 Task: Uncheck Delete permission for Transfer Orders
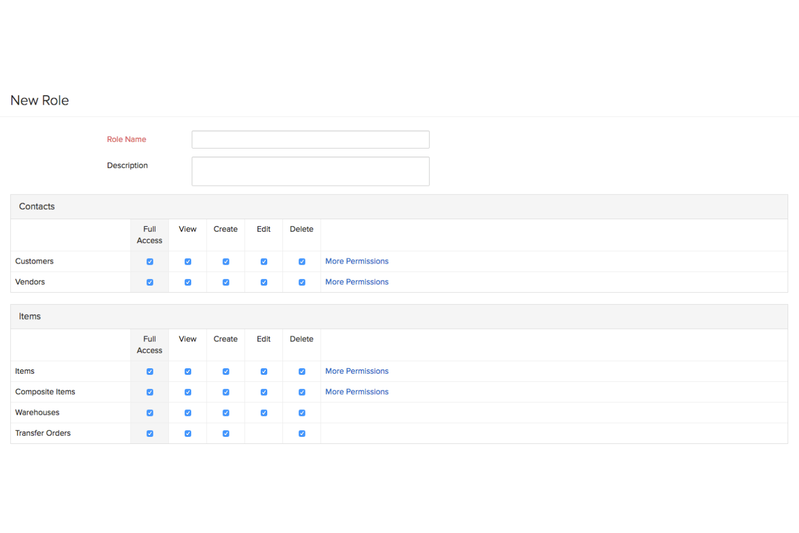pos(302,433)
